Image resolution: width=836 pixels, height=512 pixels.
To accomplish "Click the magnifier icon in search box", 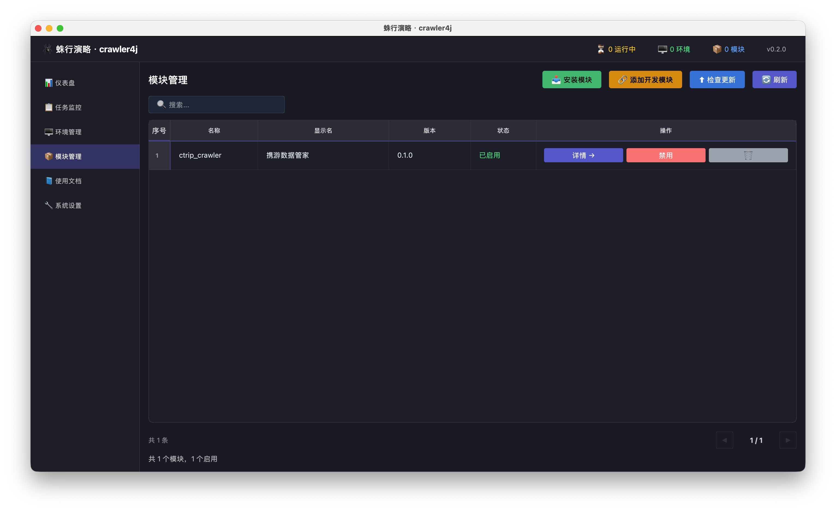I will point(161,104).
